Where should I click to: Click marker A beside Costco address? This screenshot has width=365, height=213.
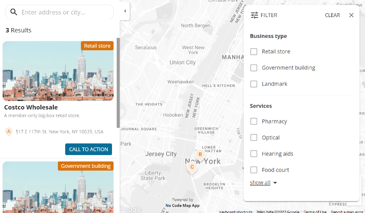tap(9, 132)
